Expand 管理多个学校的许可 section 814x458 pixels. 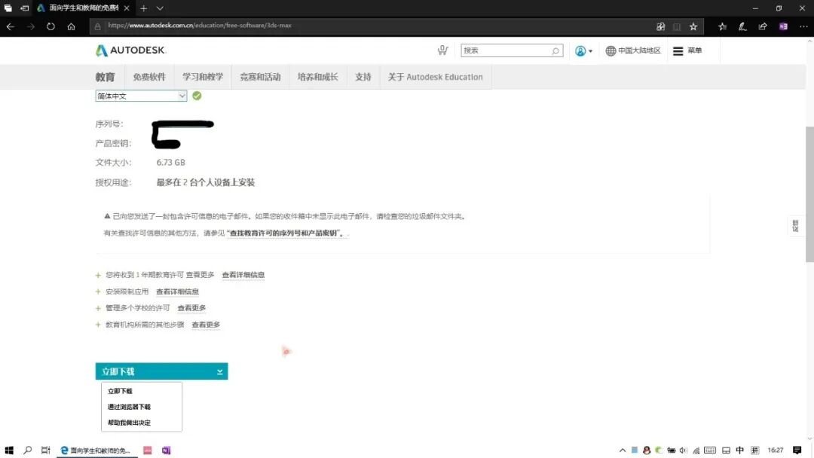(x=98, y=308)
